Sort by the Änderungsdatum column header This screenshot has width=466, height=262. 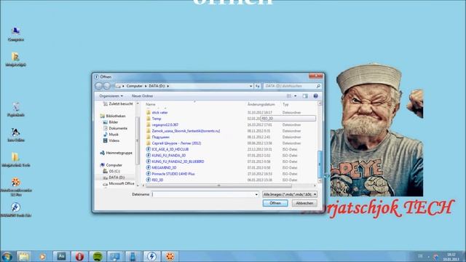pos(261,105)
